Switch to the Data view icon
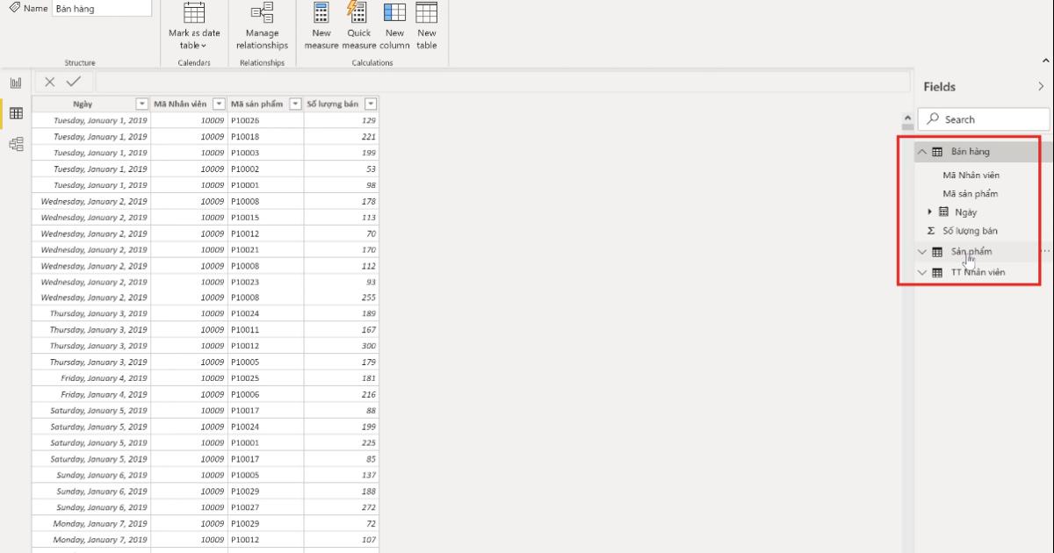1054x553 pixels. pos(16,113)
